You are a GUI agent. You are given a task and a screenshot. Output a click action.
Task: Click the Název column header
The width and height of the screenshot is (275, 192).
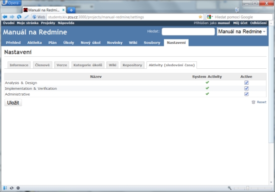pyautogui.click(x=96, y=77)
